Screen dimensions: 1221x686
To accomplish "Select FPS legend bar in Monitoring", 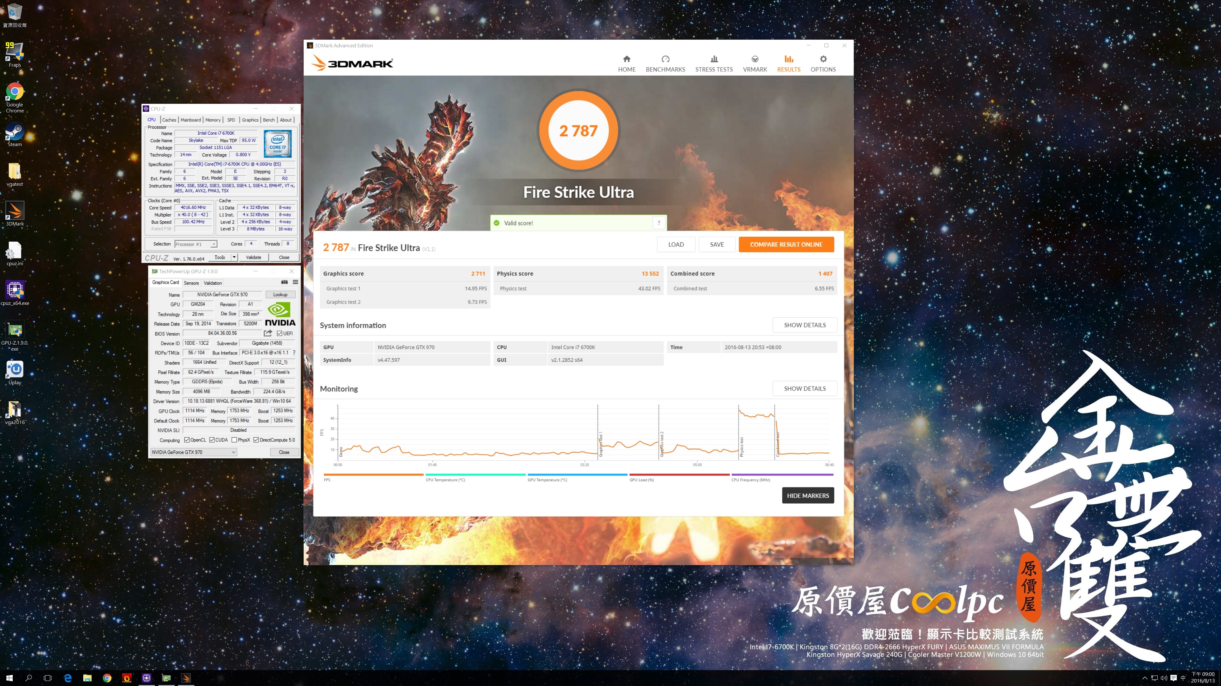I will coord(374,475).
